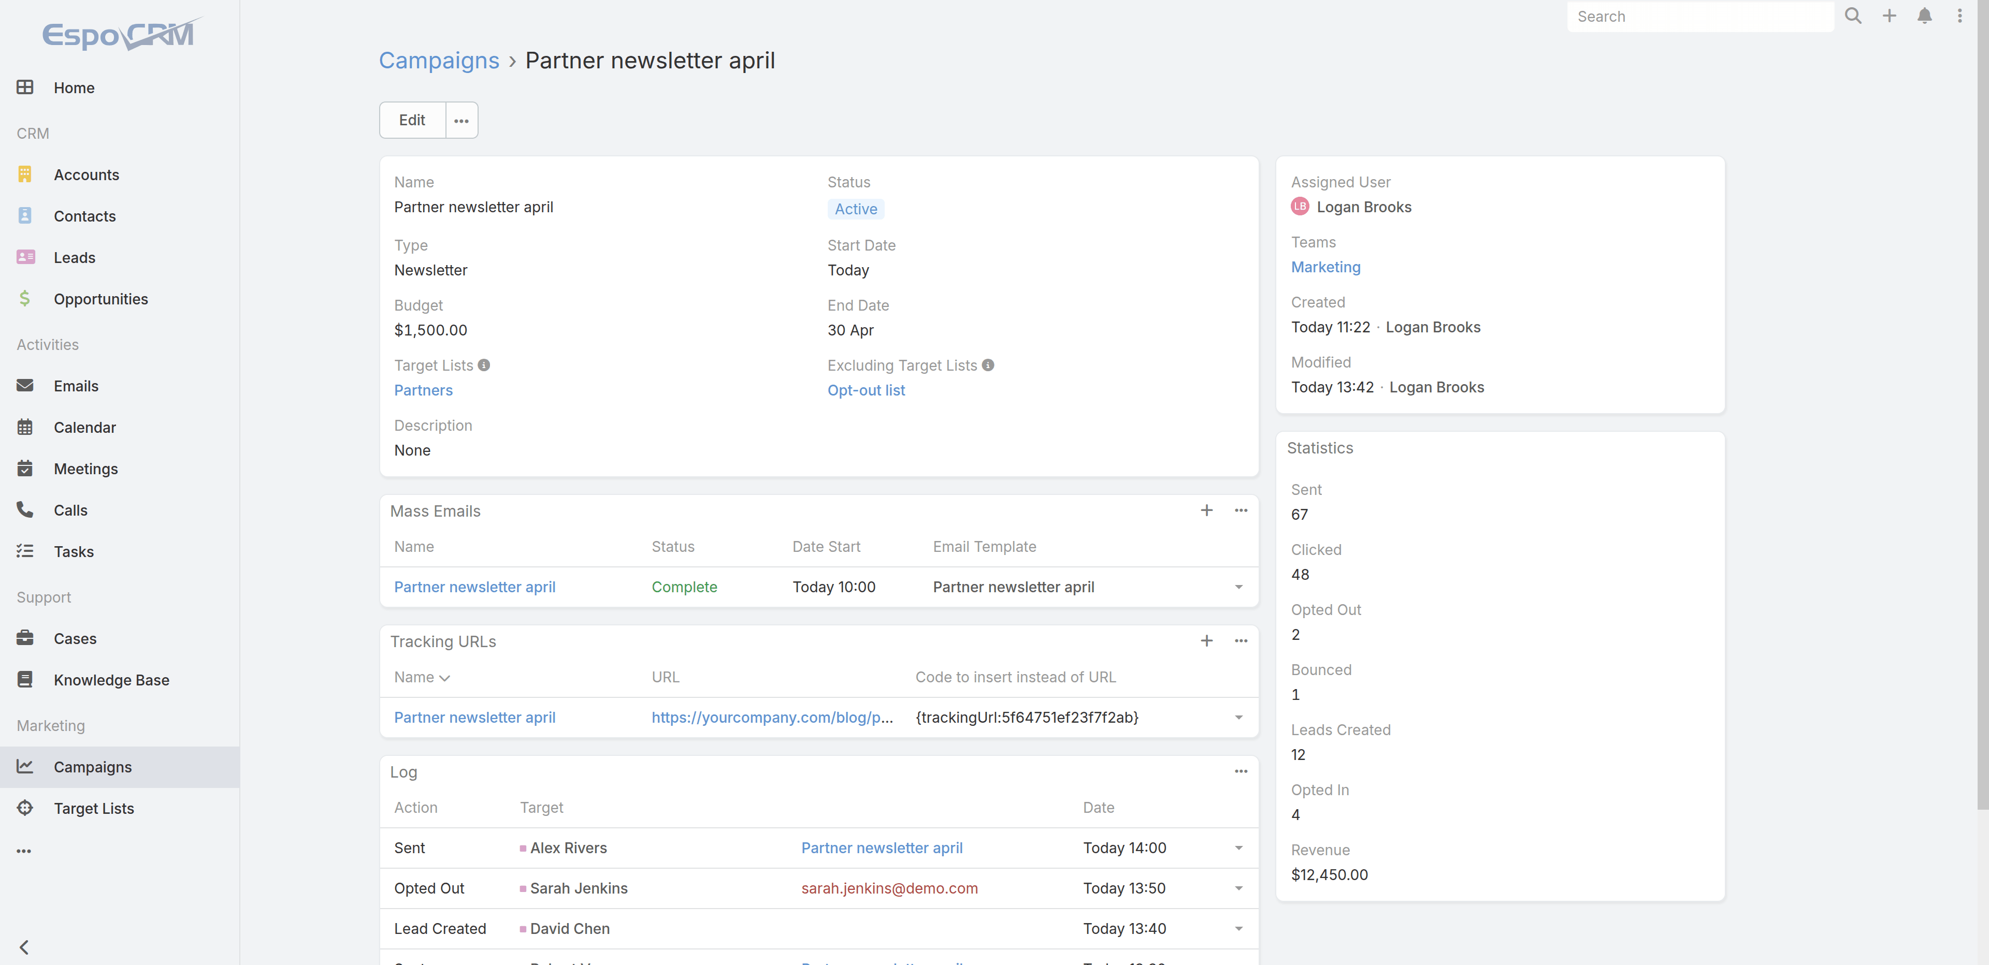Open the Partners target list link
Viewport: 1989px width, 965px height.
point(423,390)
